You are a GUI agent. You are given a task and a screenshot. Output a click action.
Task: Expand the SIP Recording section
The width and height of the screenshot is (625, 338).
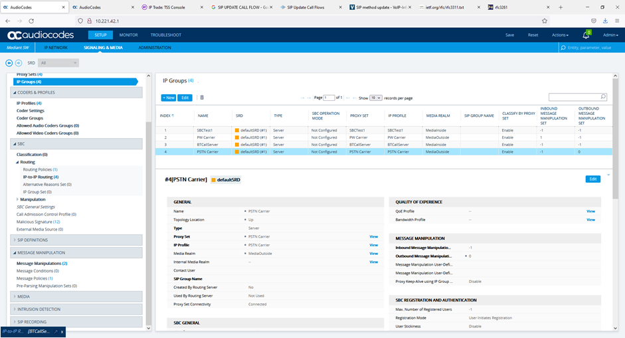pyautogui.click(x=76, y=321)
